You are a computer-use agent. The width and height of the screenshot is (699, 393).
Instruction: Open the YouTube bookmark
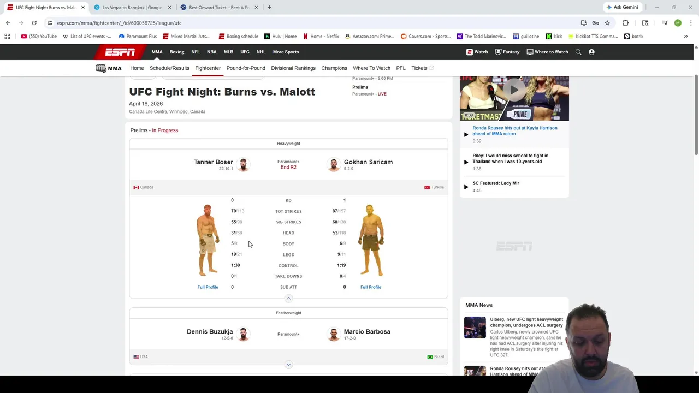39,37
